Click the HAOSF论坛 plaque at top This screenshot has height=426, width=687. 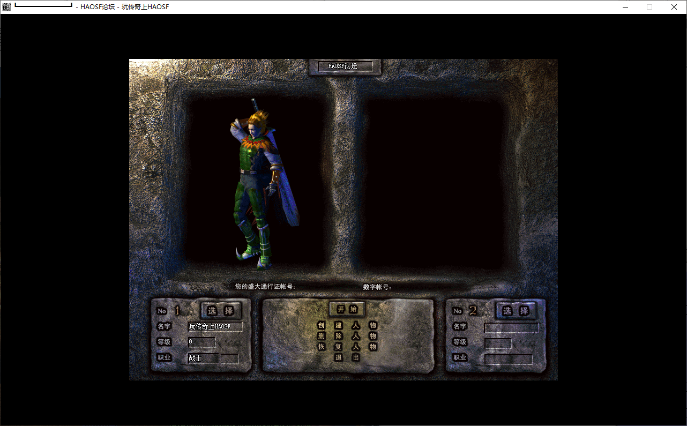point(345,66)
